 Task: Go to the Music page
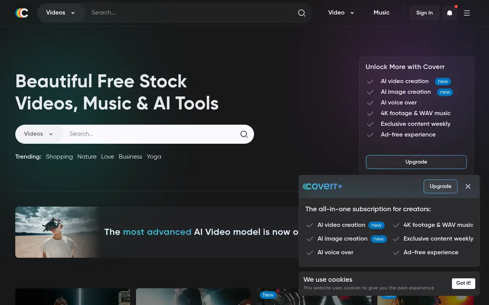click(381, 13)
